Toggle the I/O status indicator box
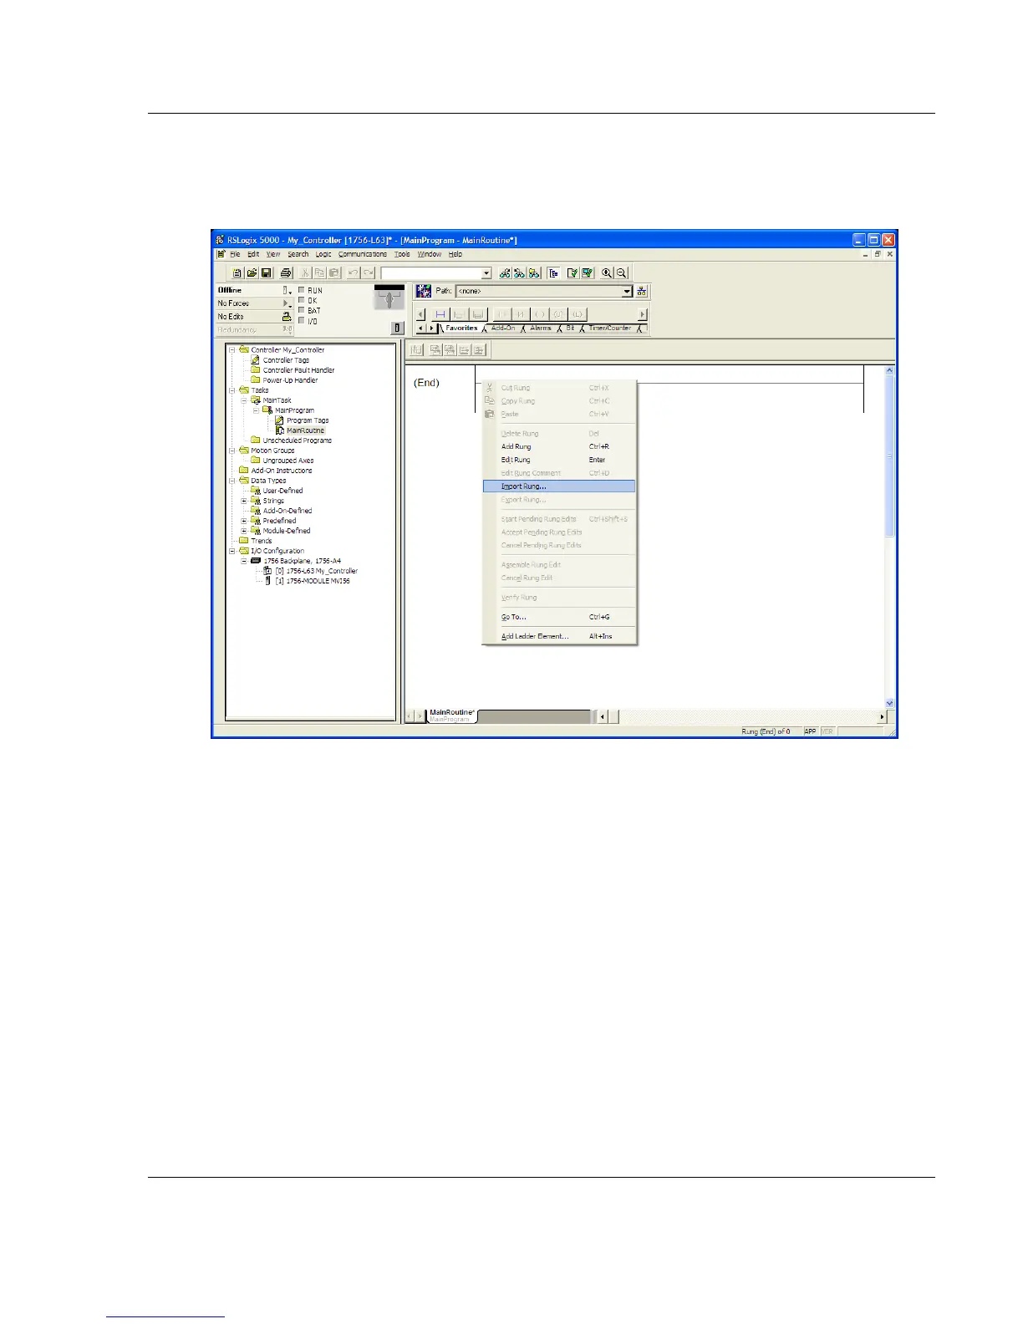This screenshot has height=1324, width=1023. 302,320
